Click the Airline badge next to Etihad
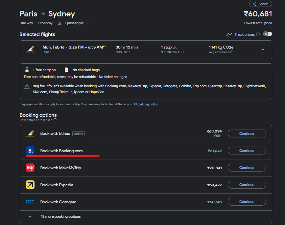 (79, 133)
